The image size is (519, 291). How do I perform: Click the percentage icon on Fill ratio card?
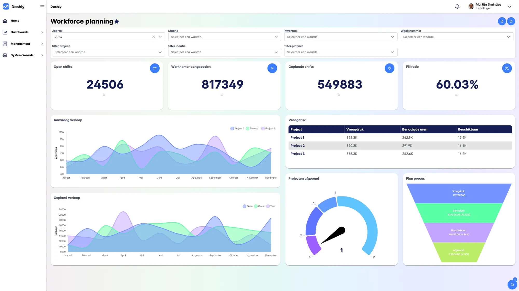[507, 68]
